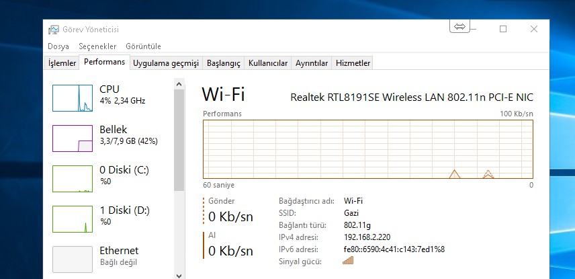Minimize the Görev Yöneticisi window
The width and height of the screenshot is (575, 279).
click(x=474, y=29)
